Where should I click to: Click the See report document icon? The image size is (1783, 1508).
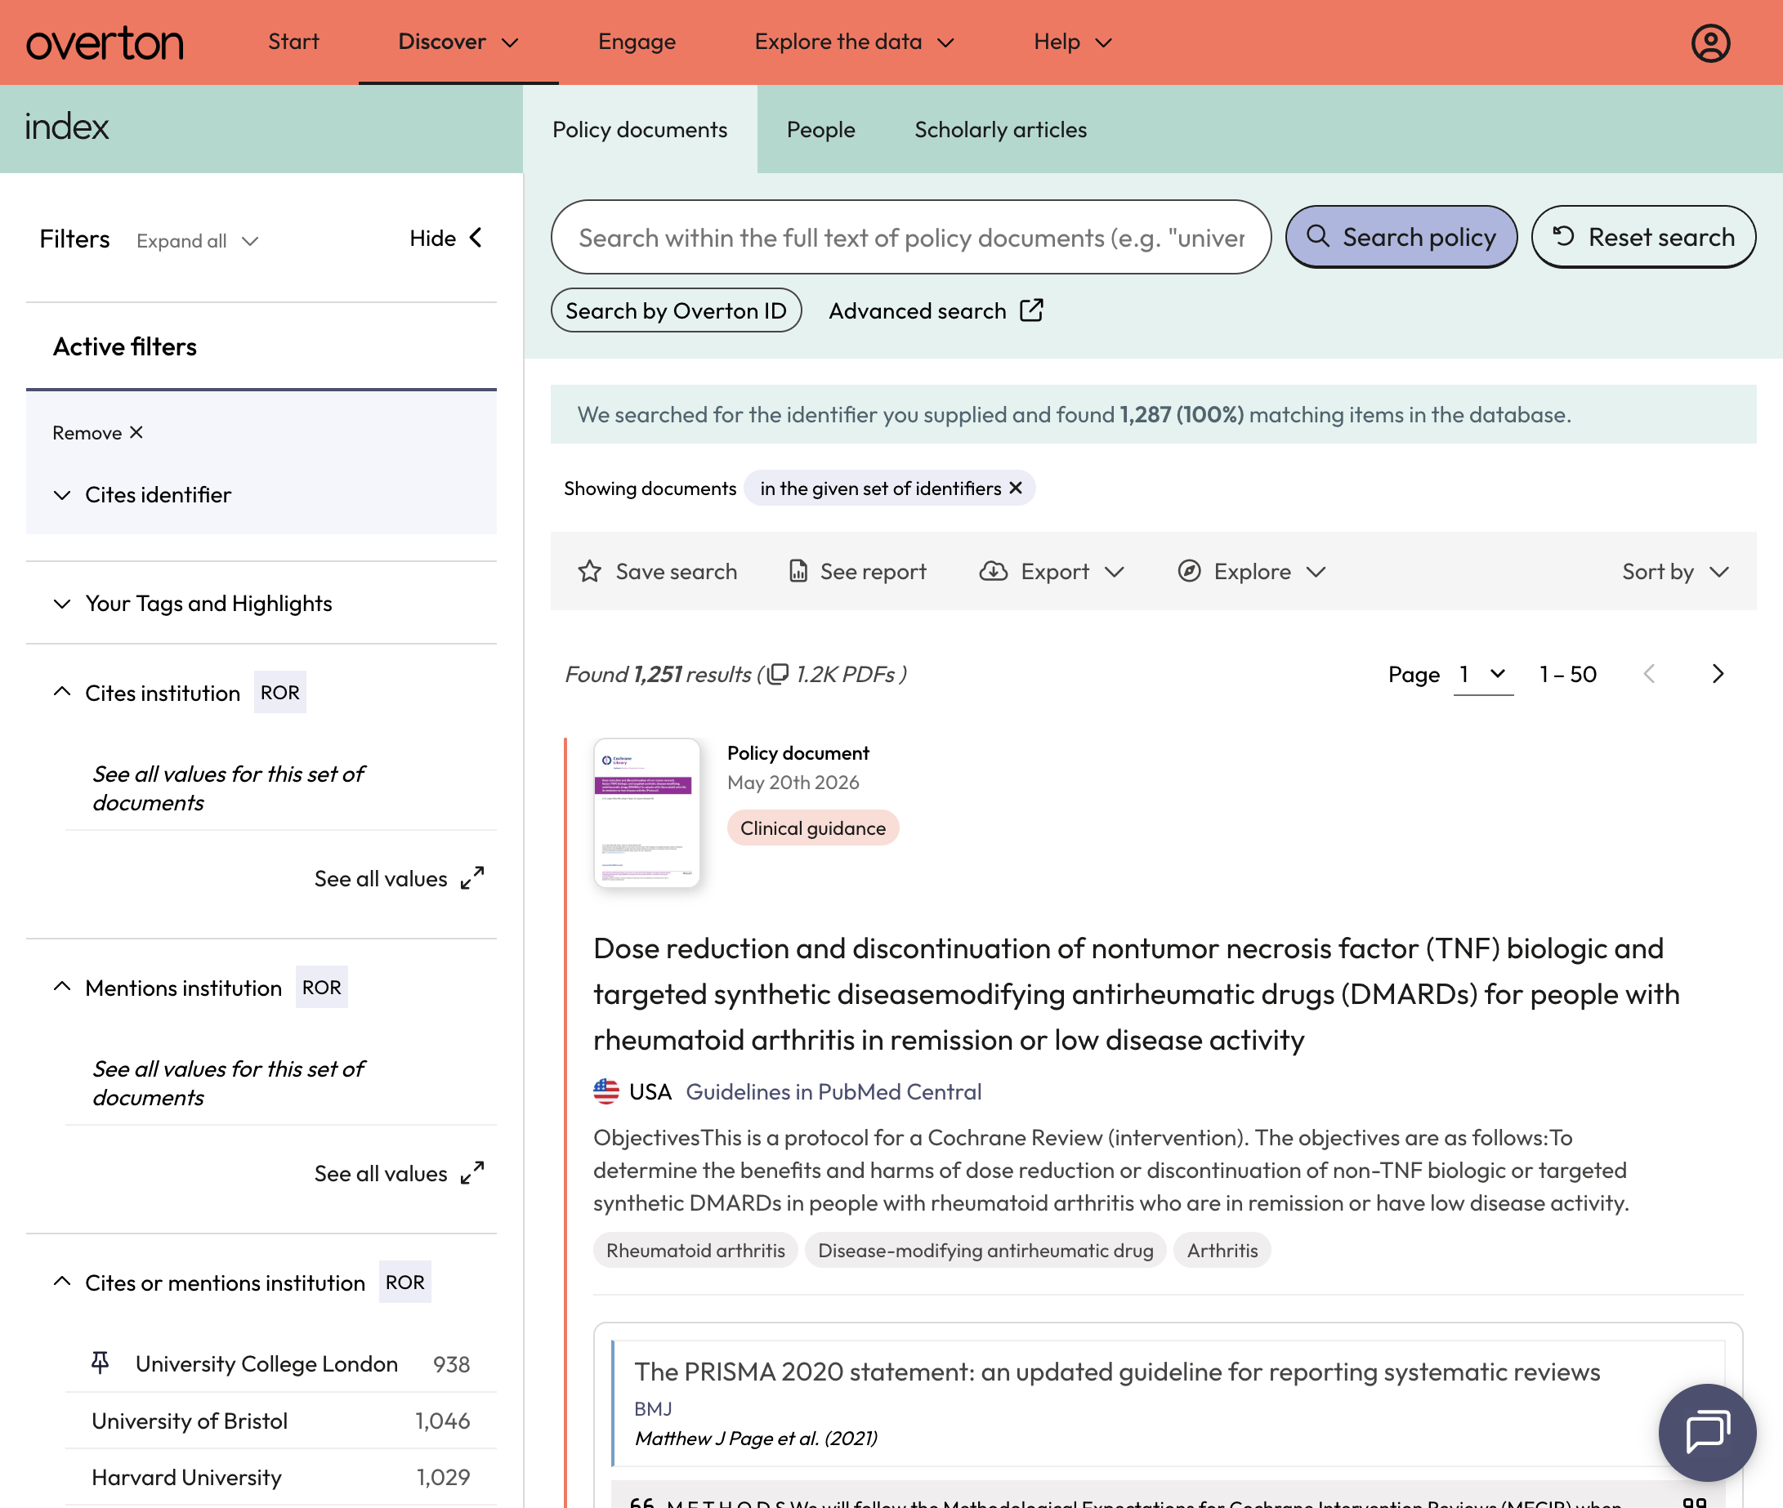coord(798,571)
